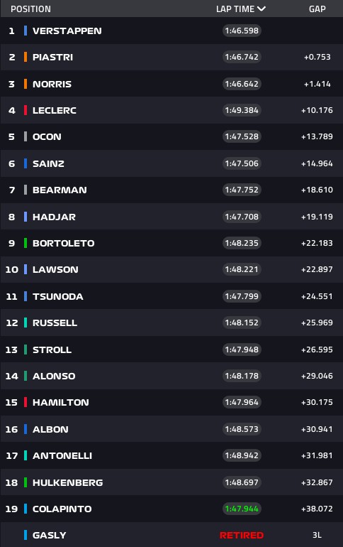
Task: Select the POSITION column header
Action: [x=30, y=9]
